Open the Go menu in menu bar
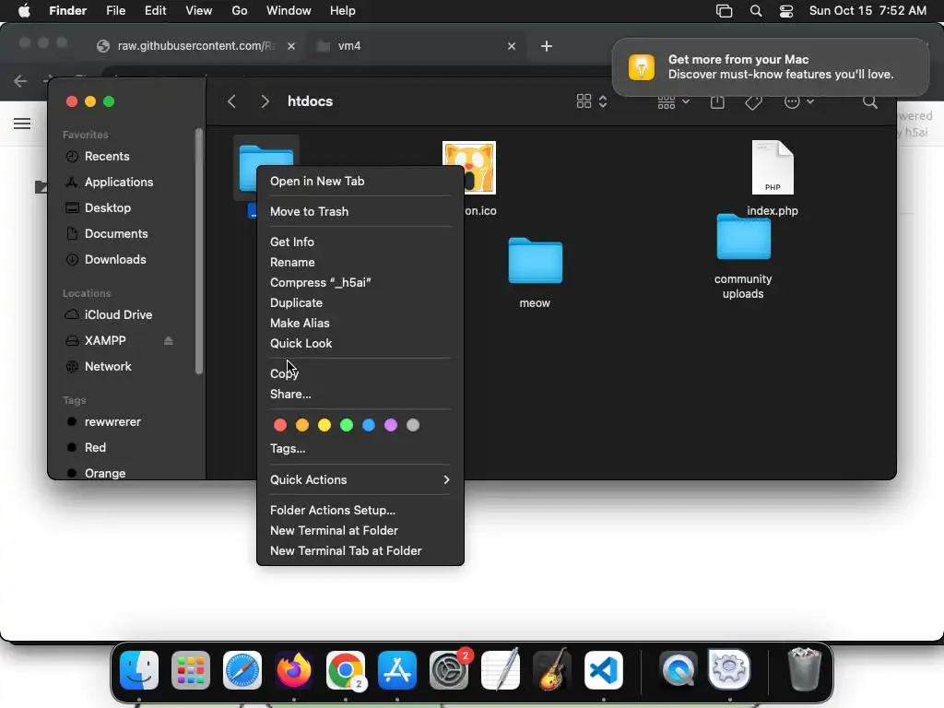944x708 pixels. (240, 11)
